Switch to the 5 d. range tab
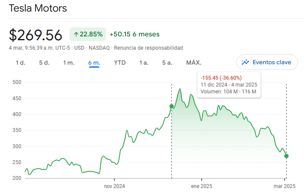The width and height of the screenshot is (304, 194). point(44,63)
